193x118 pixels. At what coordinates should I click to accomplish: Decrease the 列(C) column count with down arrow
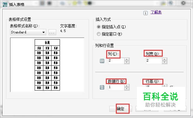point(127,62)
